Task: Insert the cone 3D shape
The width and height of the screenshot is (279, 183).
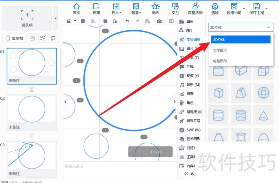Action: [263, 115]
